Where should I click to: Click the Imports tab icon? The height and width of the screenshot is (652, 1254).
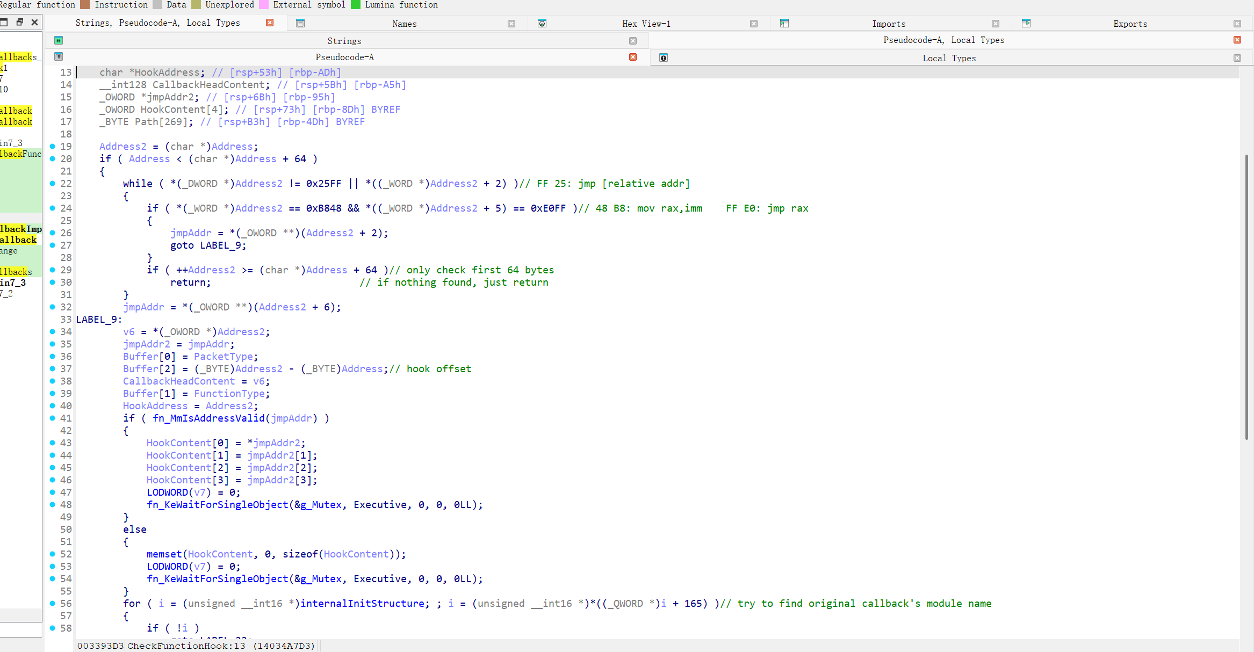784,23
